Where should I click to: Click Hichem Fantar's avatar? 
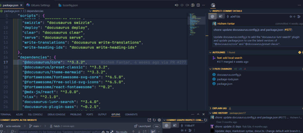coord(214,24)
